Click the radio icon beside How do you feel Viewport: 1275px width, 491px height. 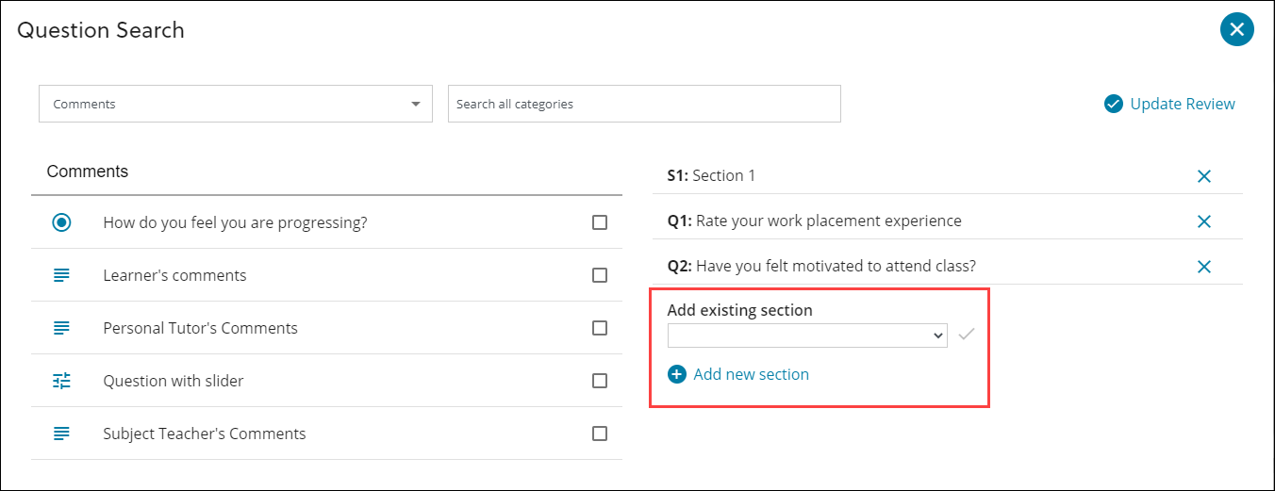pyautogui.click(x=61, y=222)
